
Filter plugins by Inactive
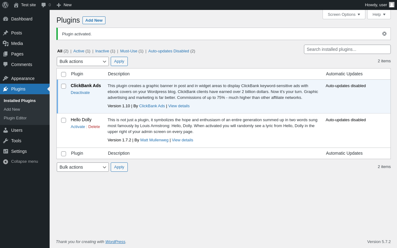pyautogui.click(x=102, y=51)
